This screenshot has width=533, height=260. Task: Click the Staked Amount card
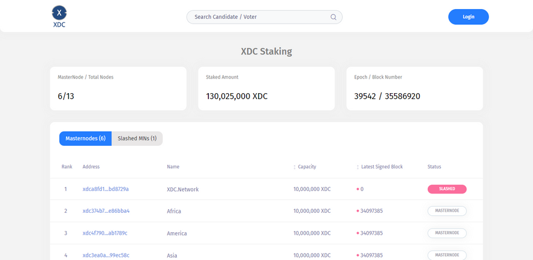266,88
